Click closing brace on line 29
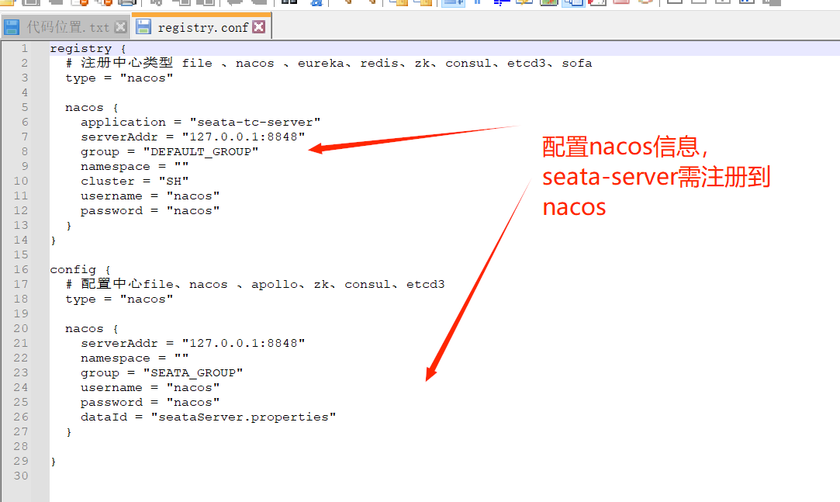The height and width of the screenshot is (502, 840). 53,462
